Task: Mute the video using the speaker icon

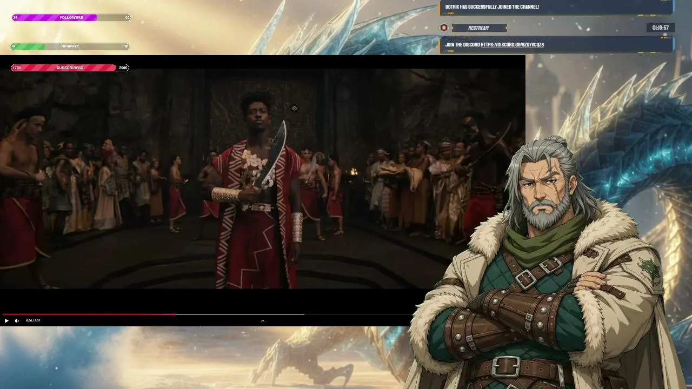Action: pos(17,321)
